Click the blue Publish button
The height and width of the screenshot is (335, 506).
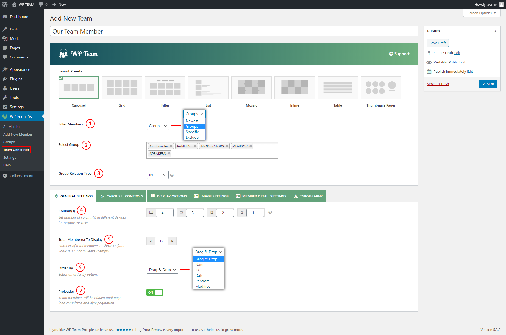[x=488, y=84]
